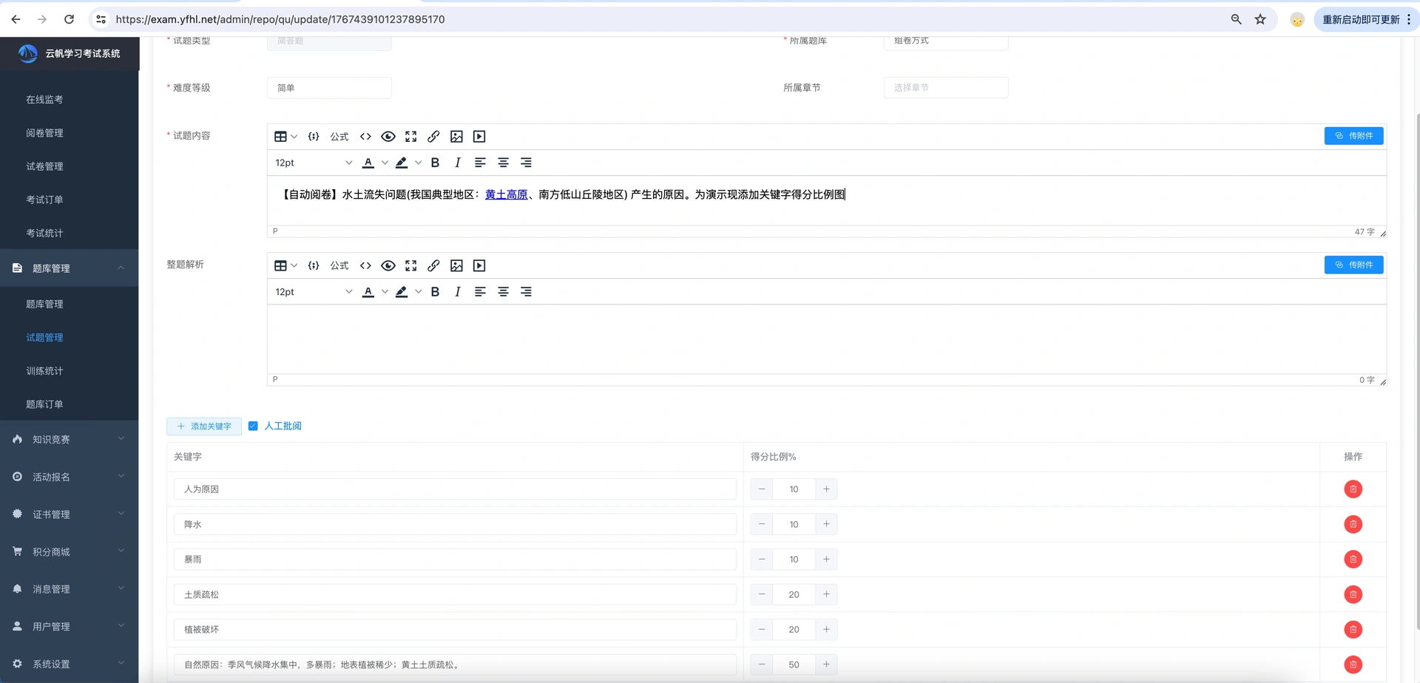1420x683 pixels.
Task: Delete the 人为原因 keyword row
Action: [x=1353, y=489]
